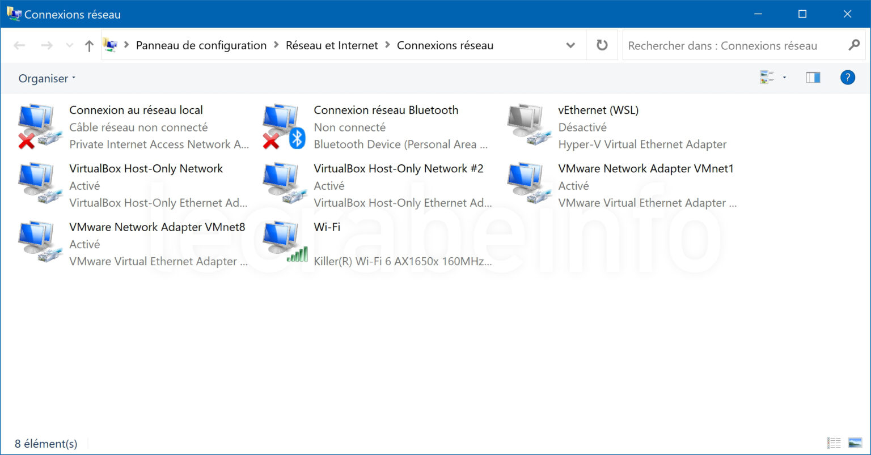Screen dimensions: 871x455
Task: Open the Organiser menu
Action: tap(45, 78)
